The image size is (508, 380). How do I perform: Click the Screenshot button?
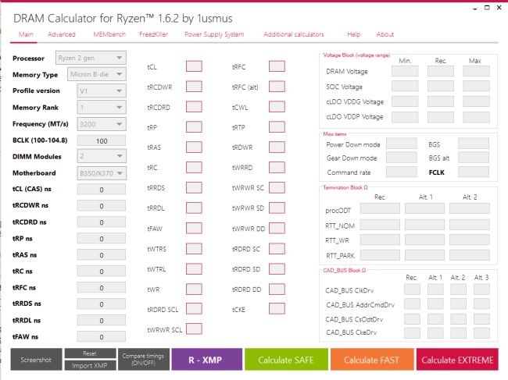[x=36, y=359]
